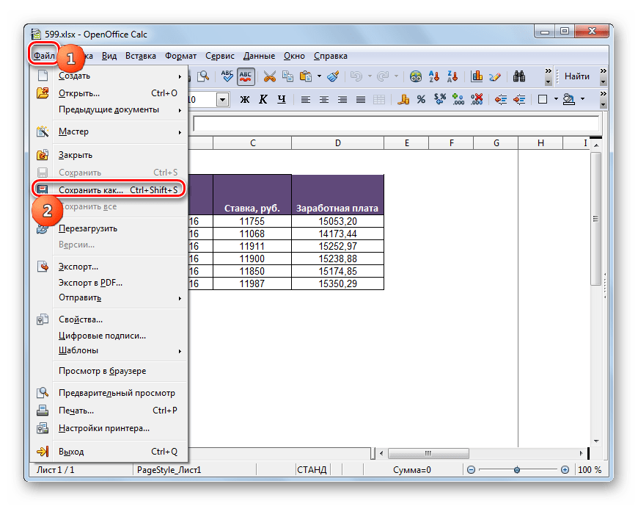This screenshot has height=506, width=638.
Task: Choose Открыть... menu entry
Action: tap(109, 93)
